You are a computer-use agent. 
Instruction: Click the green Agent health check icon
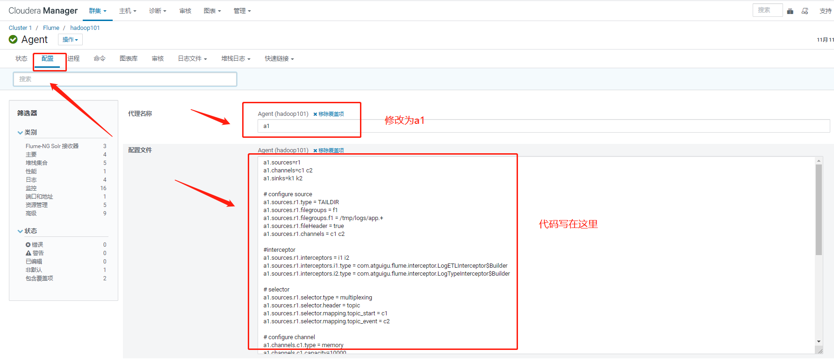point(13,40)
